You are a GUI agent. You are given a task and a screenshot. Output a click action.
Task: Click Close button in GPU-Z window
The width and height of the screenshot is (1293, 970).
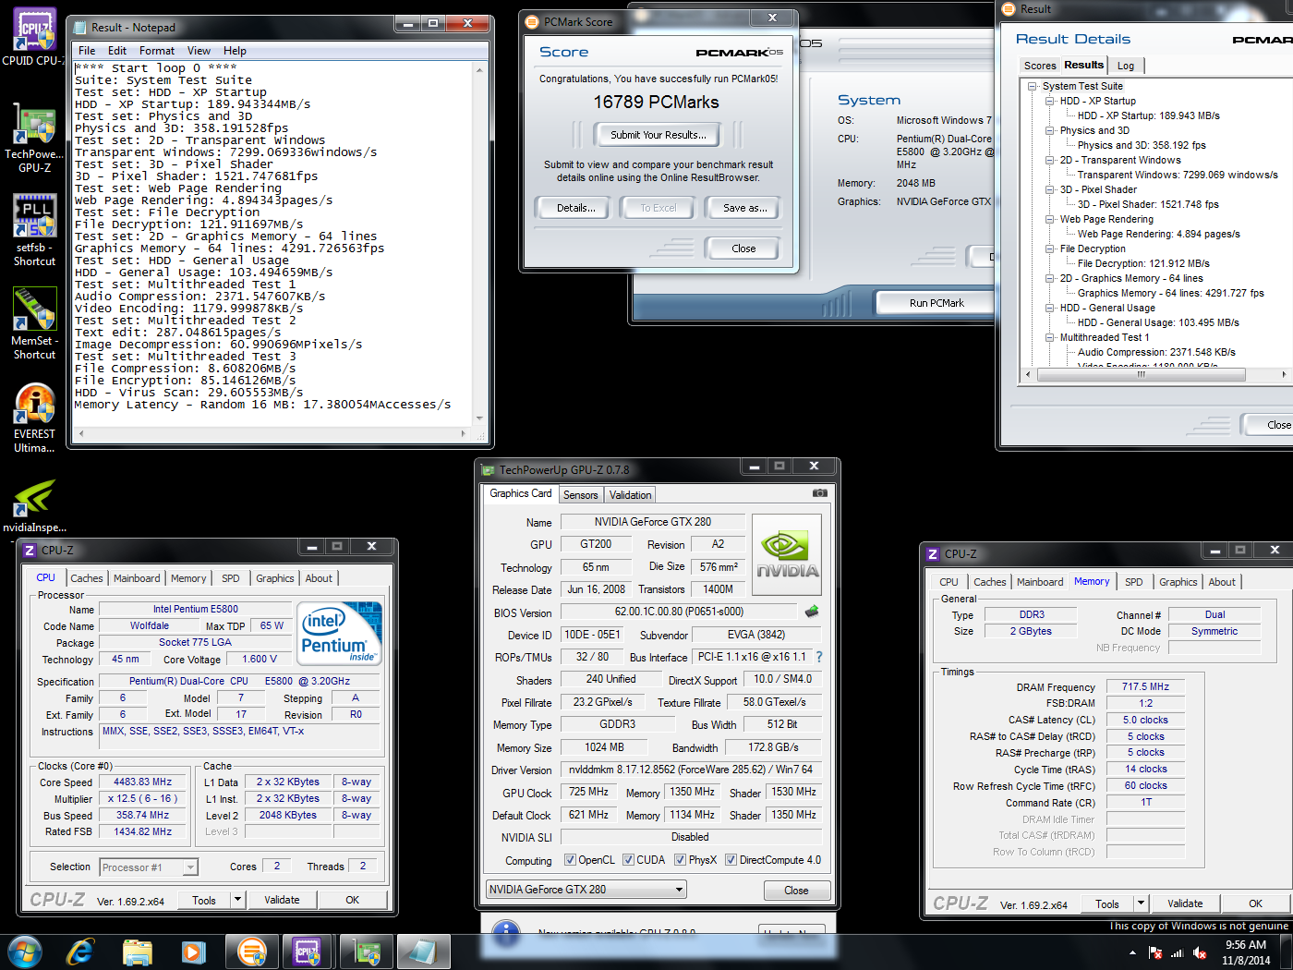coord(796,891)
